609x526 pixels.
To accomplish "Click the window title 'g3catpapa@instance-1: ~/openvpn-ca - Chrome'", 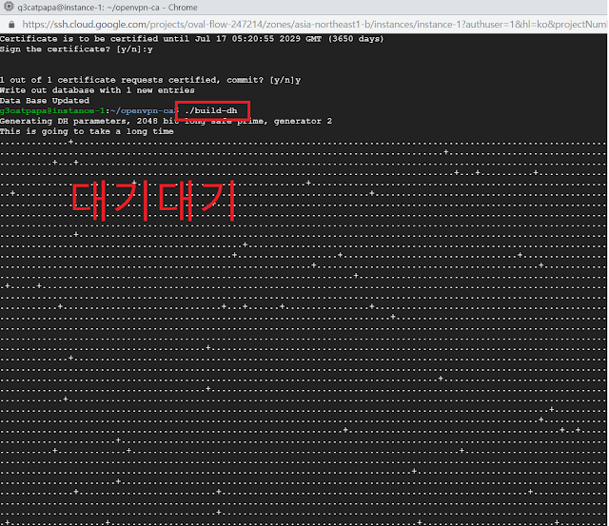I will [x=108, y=8].
